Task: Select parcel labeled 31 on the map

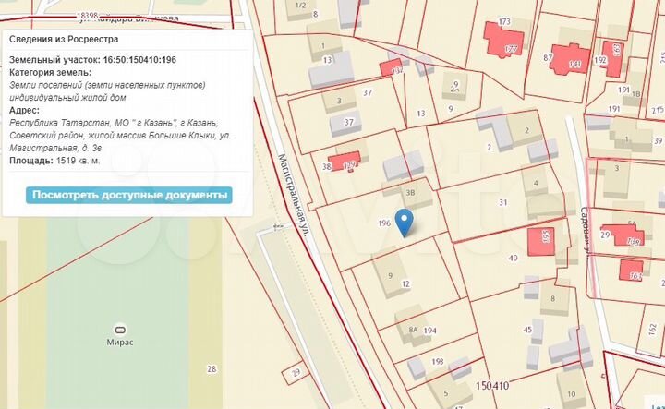Action: [x=503, y=202]
